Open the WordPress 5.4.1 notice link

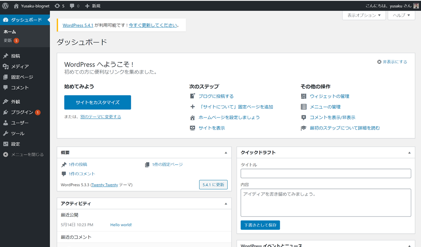pyautogui.click(x=78, y=25)
